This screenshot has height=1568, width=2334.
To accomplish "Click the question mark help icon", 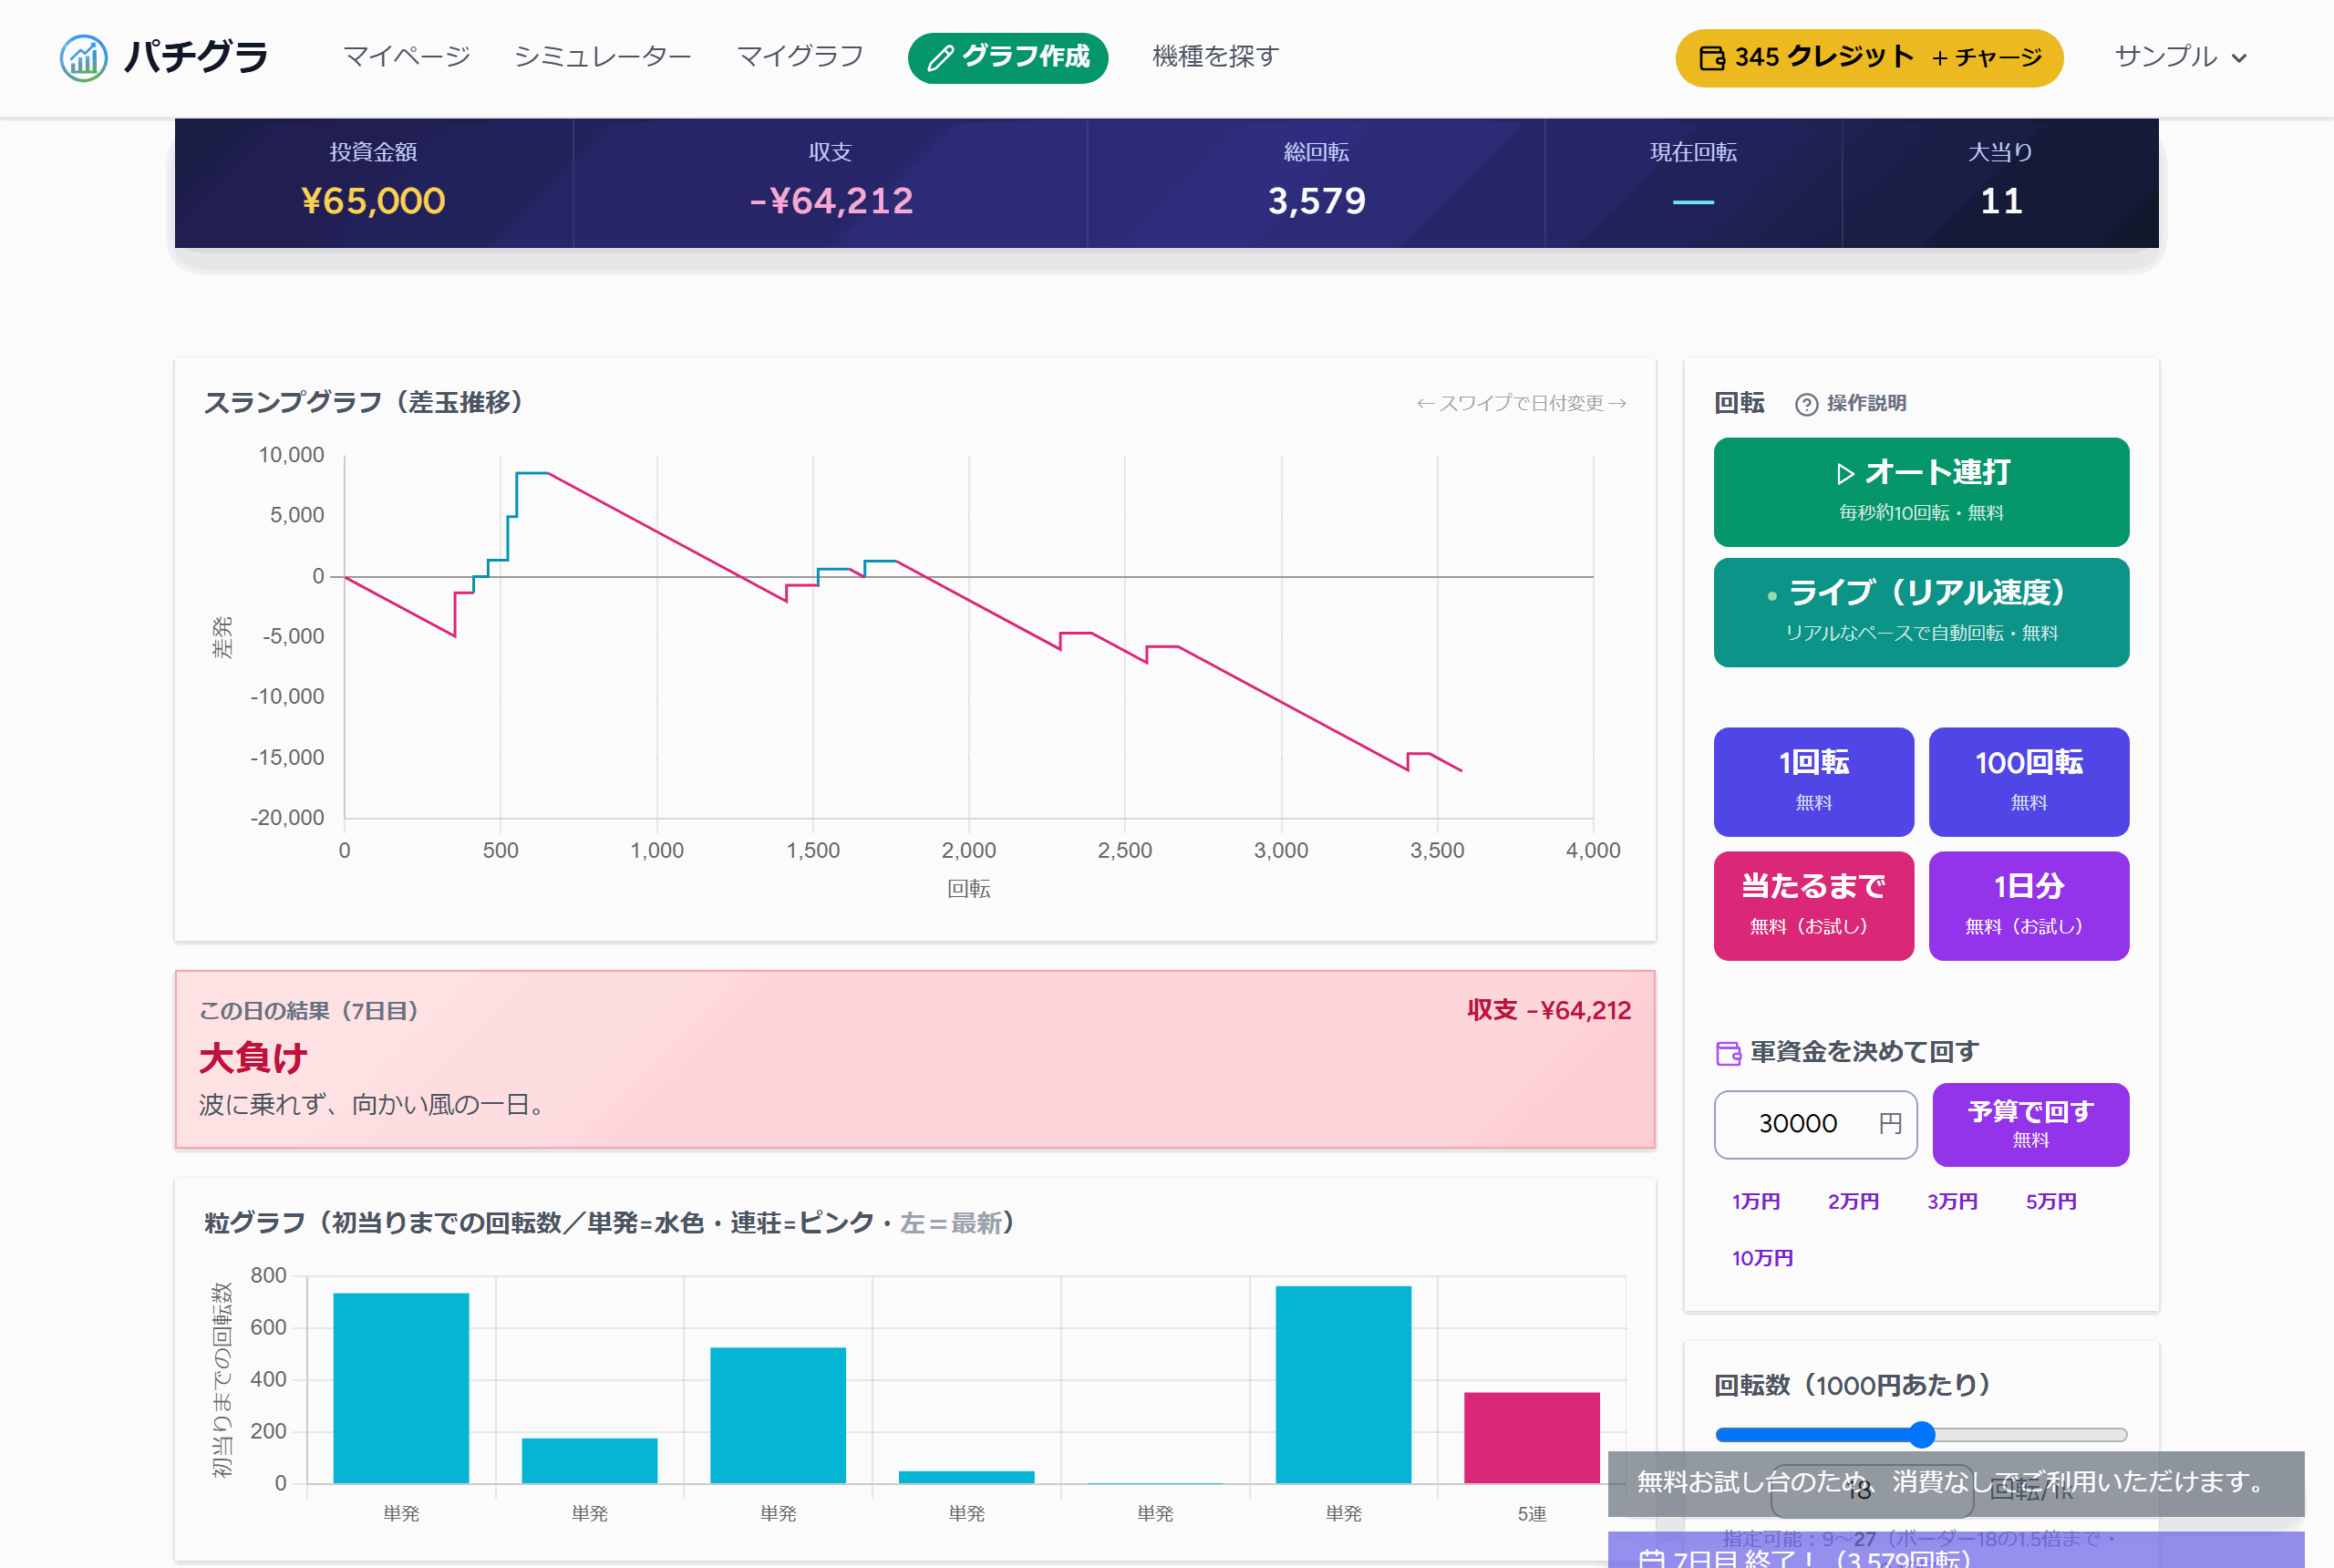I will click(1806, 404).
